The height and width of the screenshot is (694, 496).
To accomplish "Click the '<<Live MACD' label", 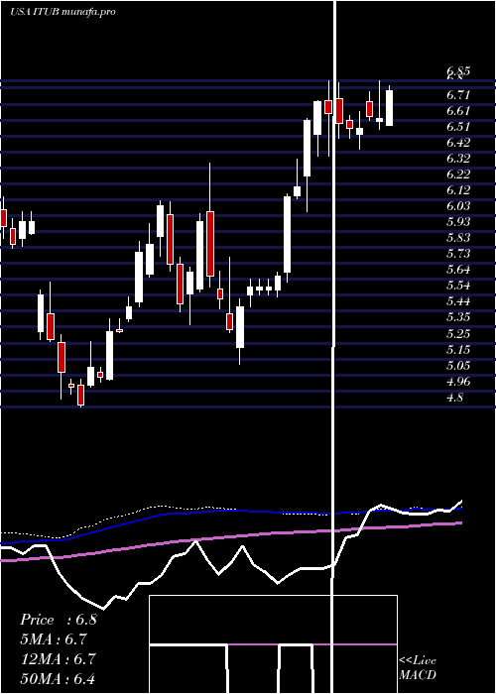I will point(418,667).
